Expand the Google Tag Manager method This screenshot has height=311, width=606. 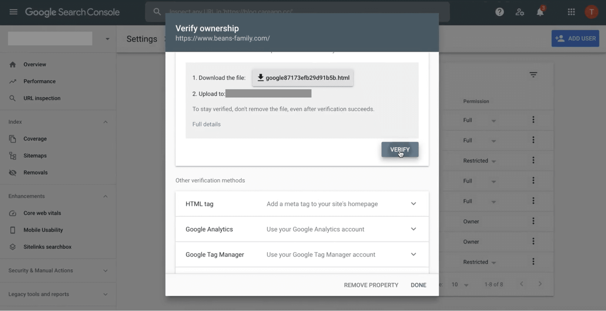(x=413, y=254)
